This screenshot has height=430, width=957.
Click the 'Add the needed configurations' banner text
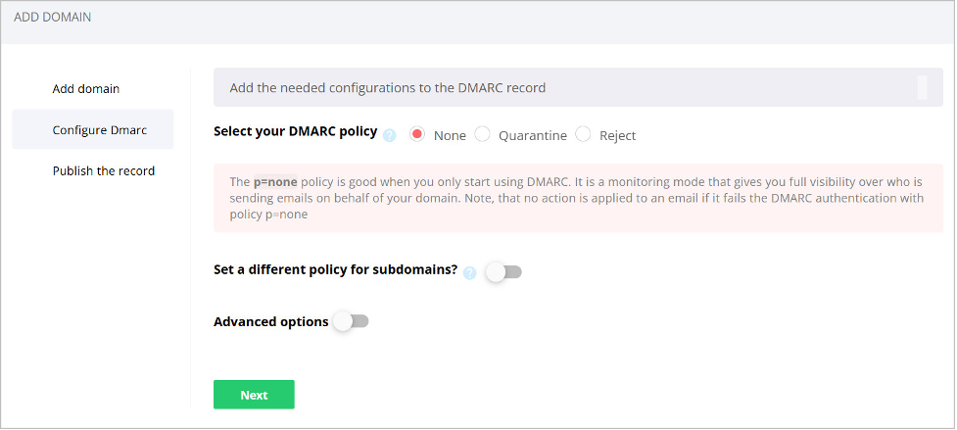pyautogui.click(x=387, y=87)
